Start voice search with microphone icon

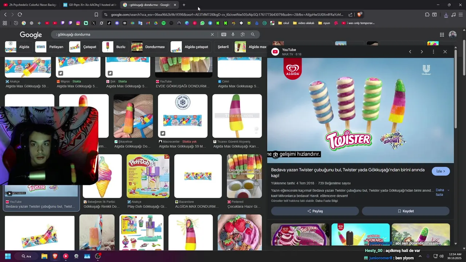(x=233, y=35)
